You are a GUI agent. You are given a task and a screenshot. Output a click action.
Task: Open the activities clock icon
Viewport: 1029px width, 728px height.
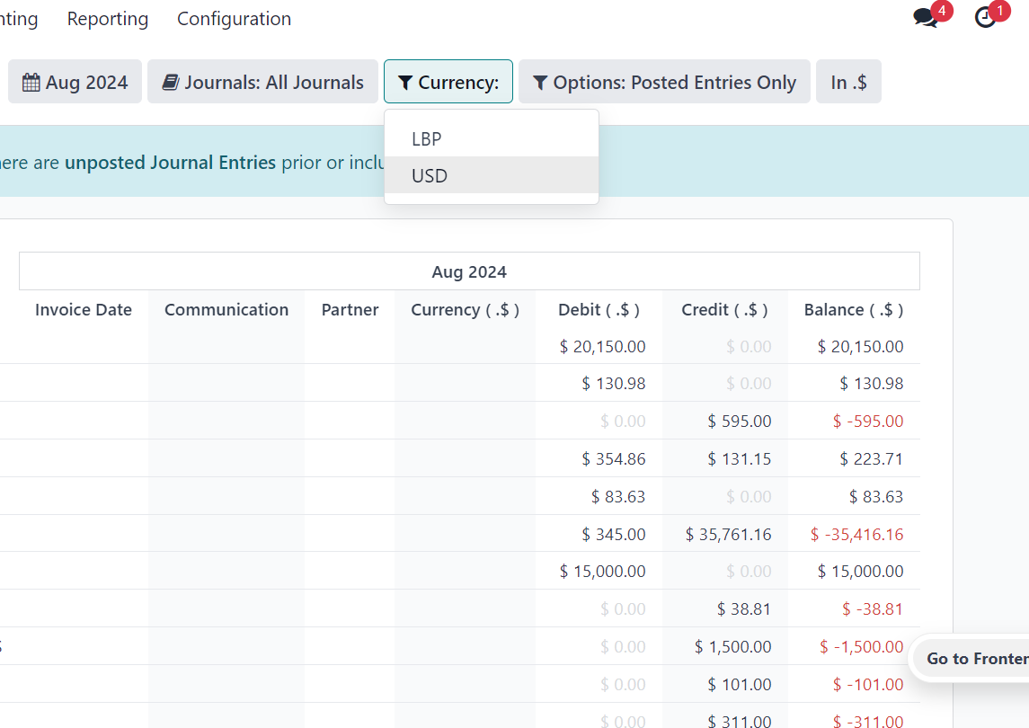coord(985,17)
